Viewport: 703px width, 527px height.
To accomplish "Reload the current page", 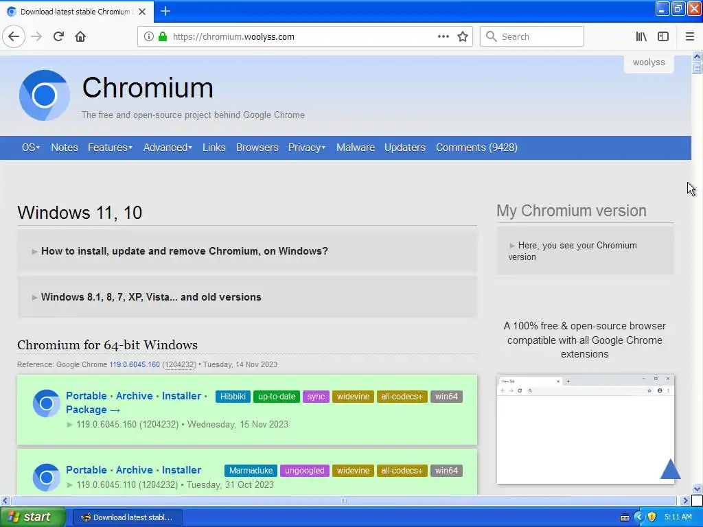I will pos(58,36).
